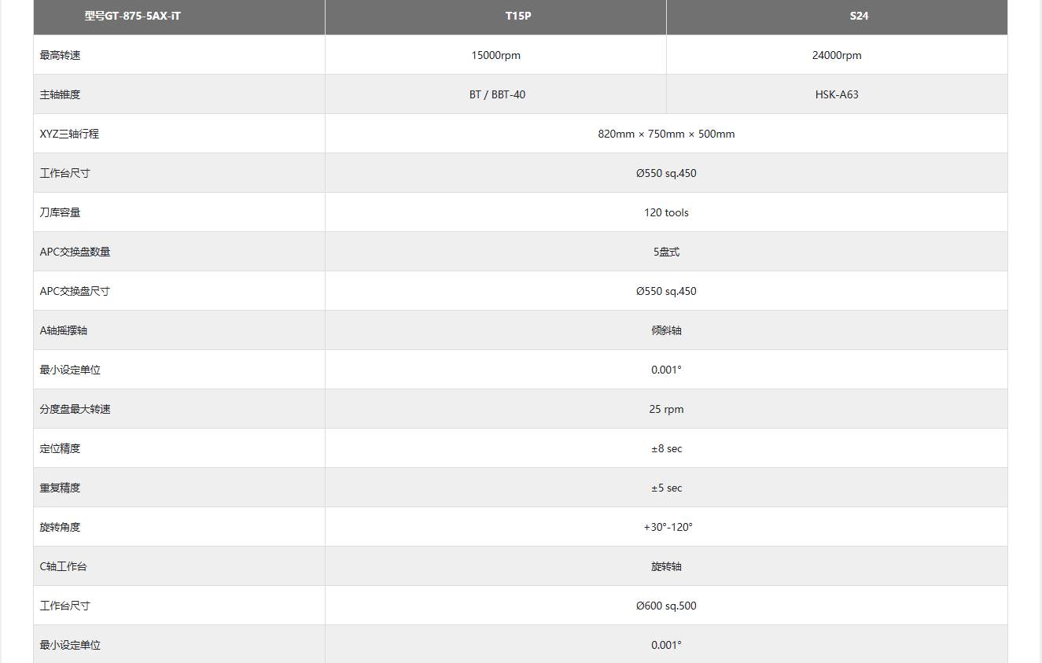Select the BT / BBT-40 cell
The image size is (1042, 663).
497,94
